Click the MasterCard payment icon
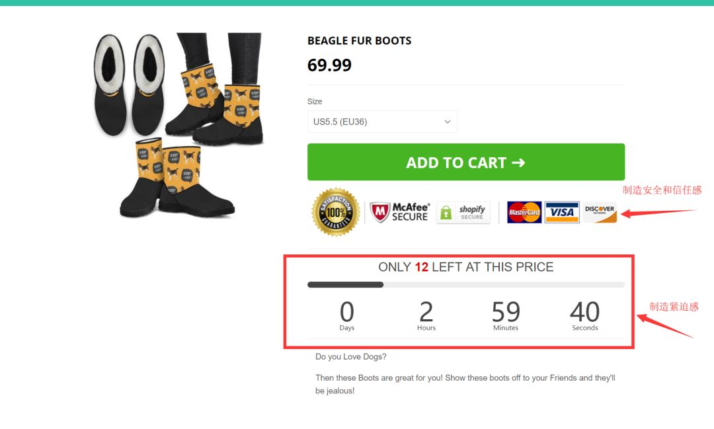The width and height of the screenshot is (714, 429). click(524, 212)
